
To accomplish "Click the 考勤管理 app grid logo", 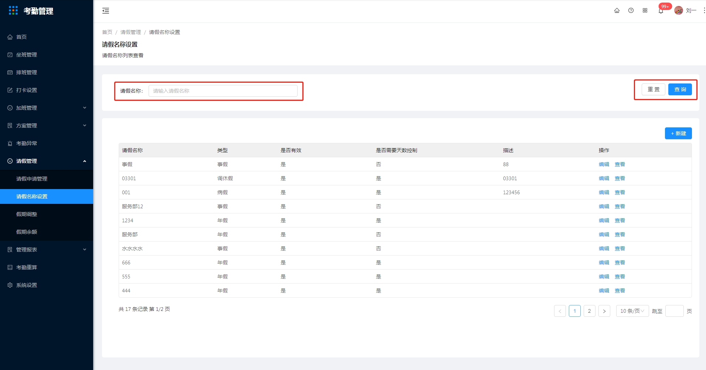I will point(13,10).
